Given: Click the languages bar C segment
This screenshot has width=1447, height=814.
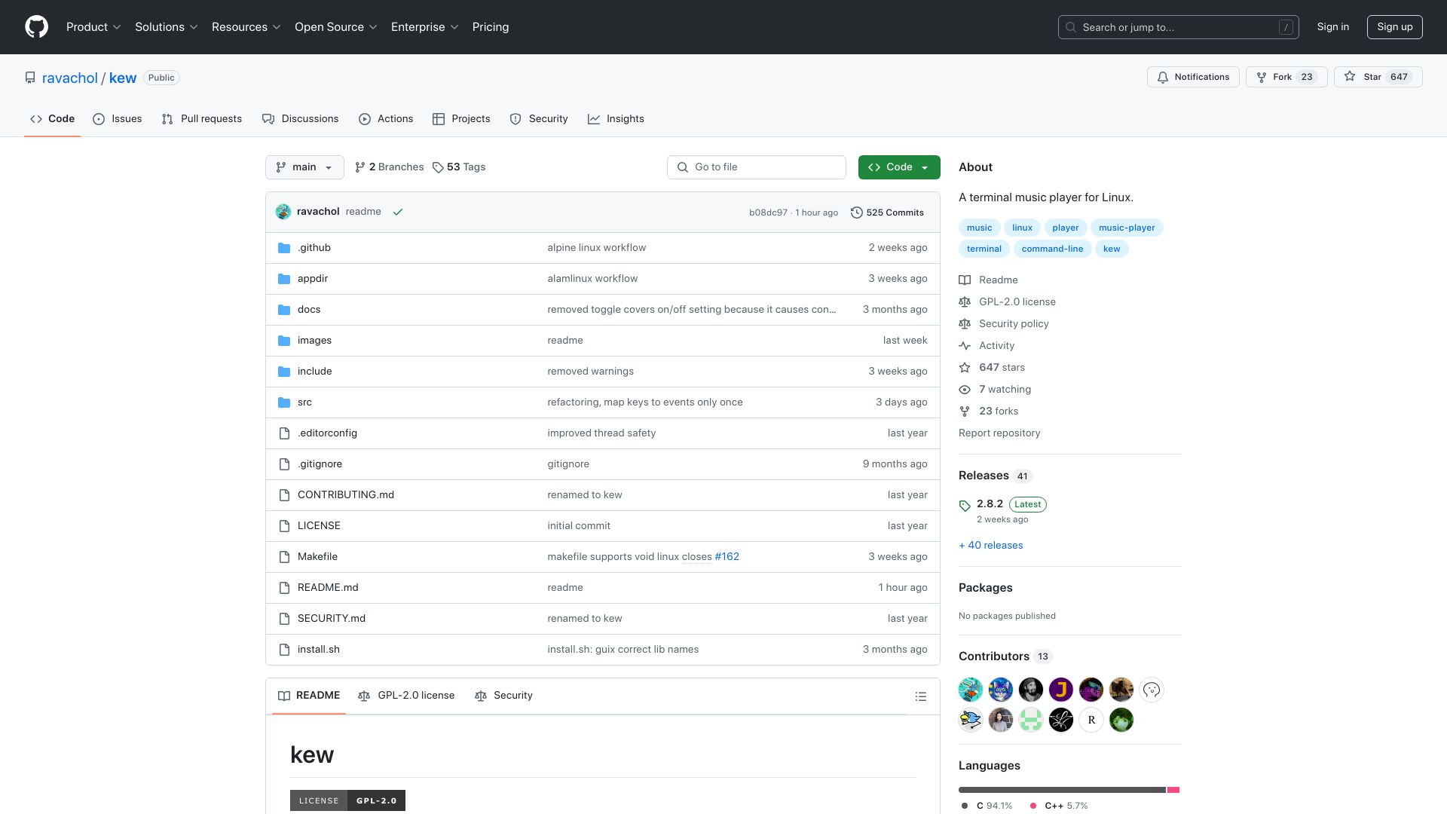Looking at the screenshot, I should (1062, 790).
